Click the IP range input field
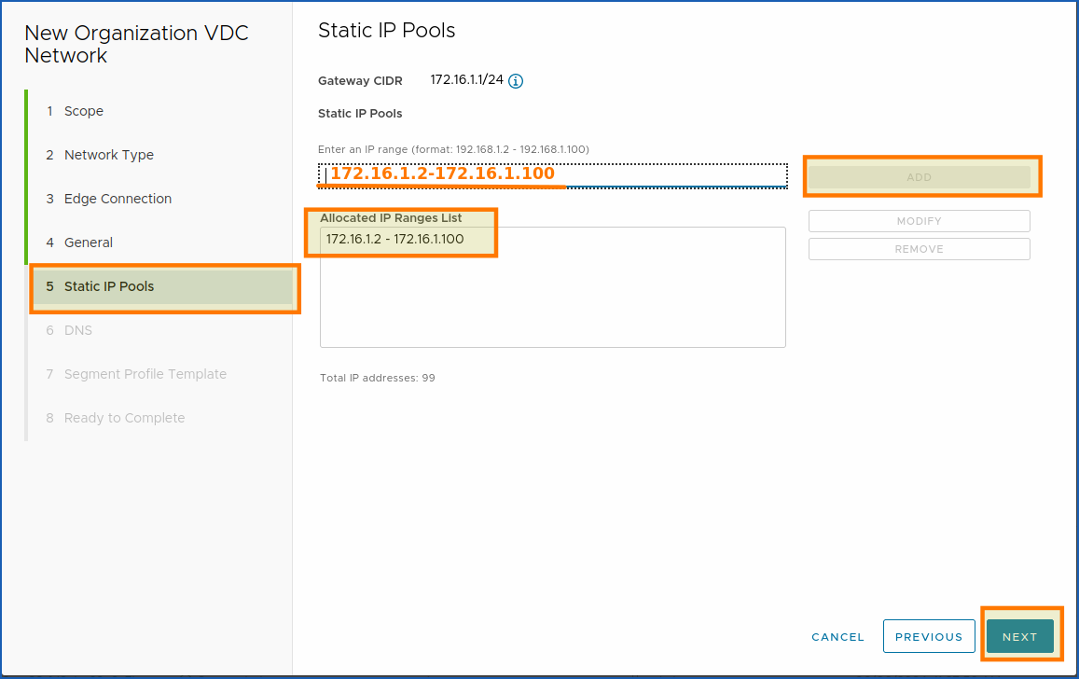Viewport: 1079px width, 679px height. coord(553,173)
